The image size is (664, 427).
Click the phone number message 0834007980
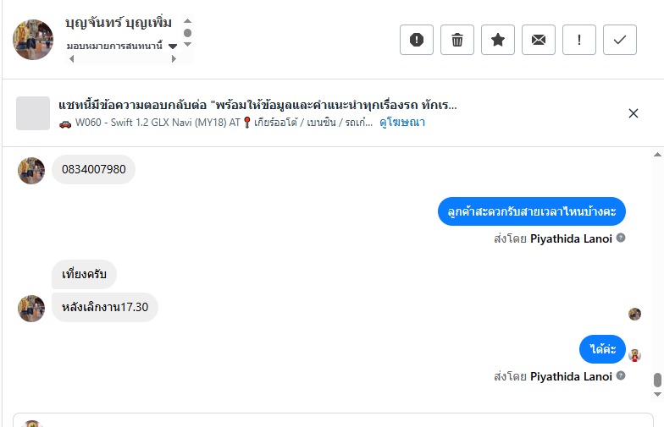tap(94, 170)
